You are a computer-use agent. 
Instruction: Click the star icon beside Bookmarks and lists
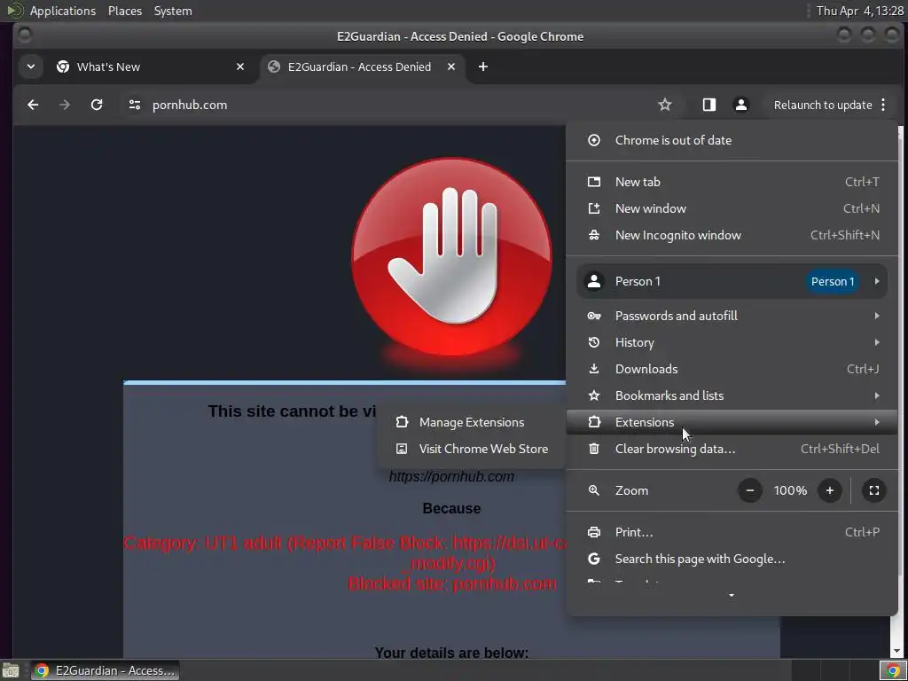[x=594, y=395]
